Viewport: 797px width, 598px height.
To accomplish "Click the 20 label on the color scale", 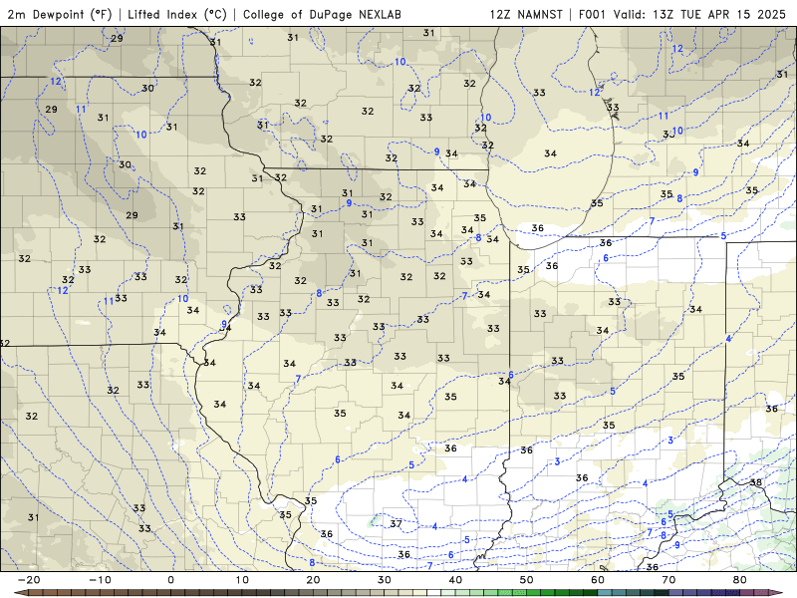I will 313,580.
